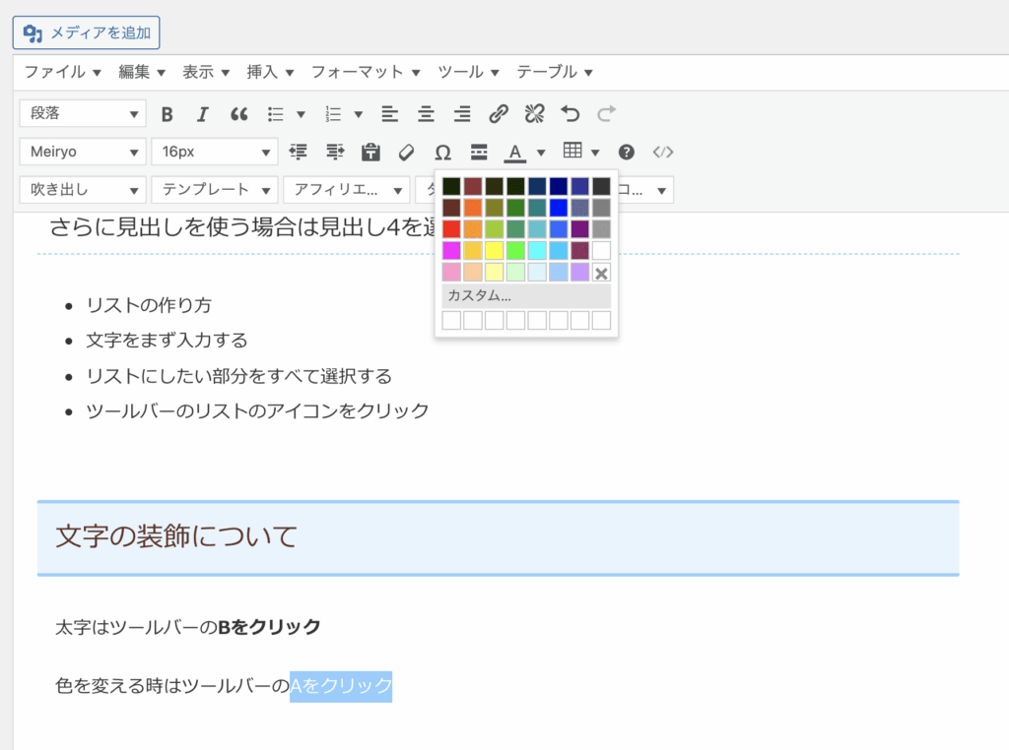This screenshot has height=750, width=1009.
Task: Clear formatting with the eraser icon
Action: pyautogui.click(x=406, y=153)
